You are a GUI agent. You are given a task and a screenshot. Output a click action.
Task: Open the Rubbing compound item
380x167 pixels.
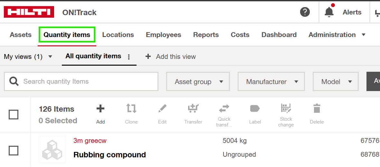pyautogui.click(x=109, y=155)
